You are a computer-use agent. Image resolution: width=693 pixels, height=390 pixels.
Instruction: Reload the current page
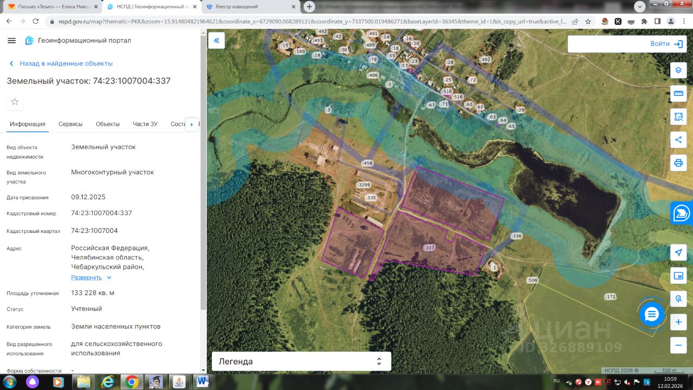click(x=36, y=21)
